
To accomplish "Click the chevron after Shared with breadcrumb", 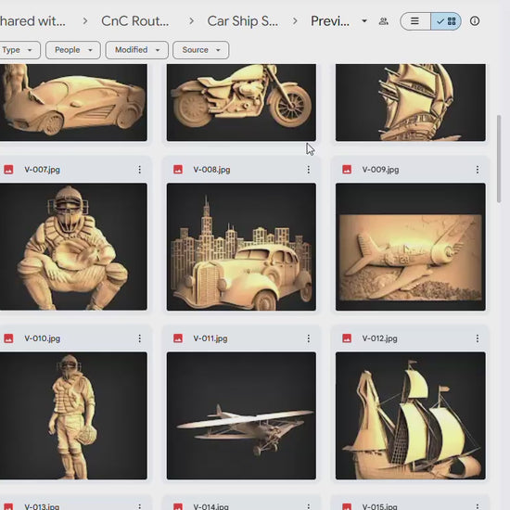I will click(x=85, y=21).
